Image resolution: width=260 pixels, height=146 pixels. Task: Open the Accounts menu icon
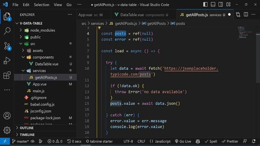(x=7, y=116)
